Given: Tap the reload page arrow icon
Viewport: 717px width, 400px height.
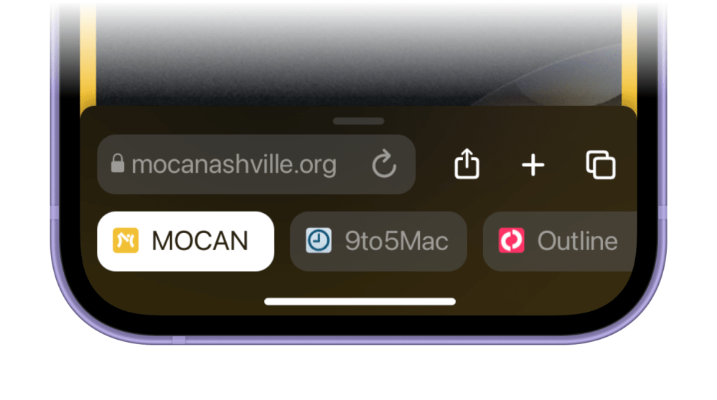Looking at the screenshot, I should [x=384, y=164].
